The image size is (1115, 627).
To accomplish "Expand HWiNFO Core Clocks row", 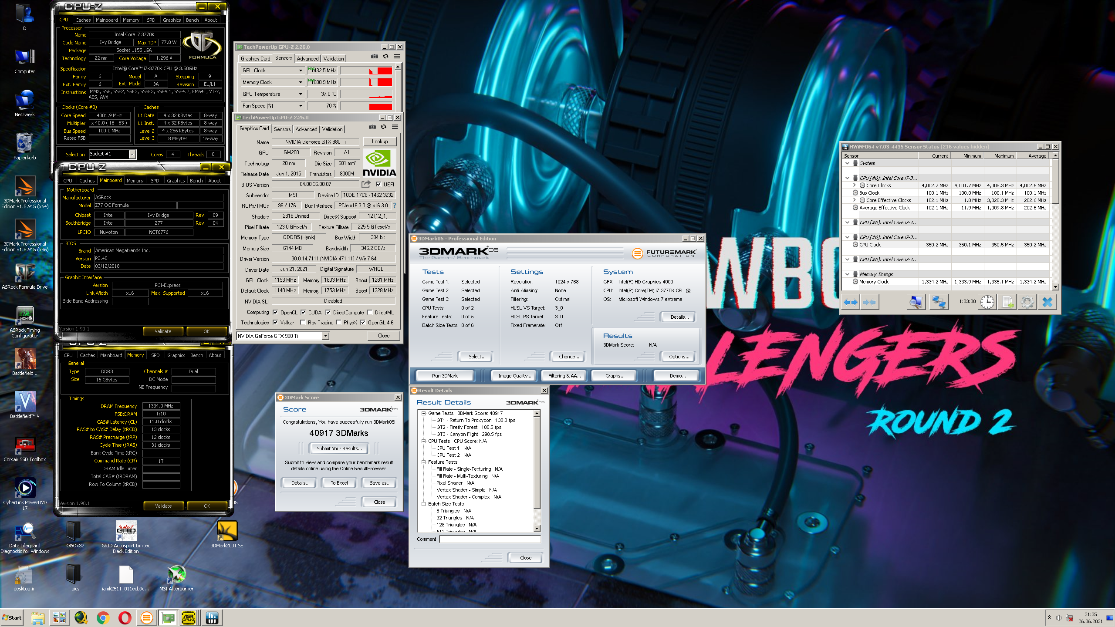I will point(855,185).
